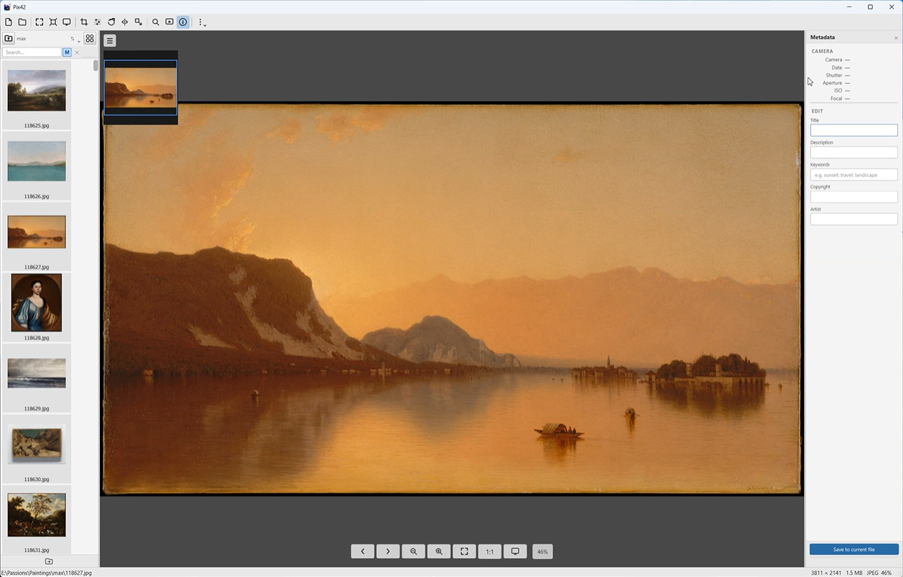Click 'Save to current file' button
903x577 pixels.
pos(854,550)
